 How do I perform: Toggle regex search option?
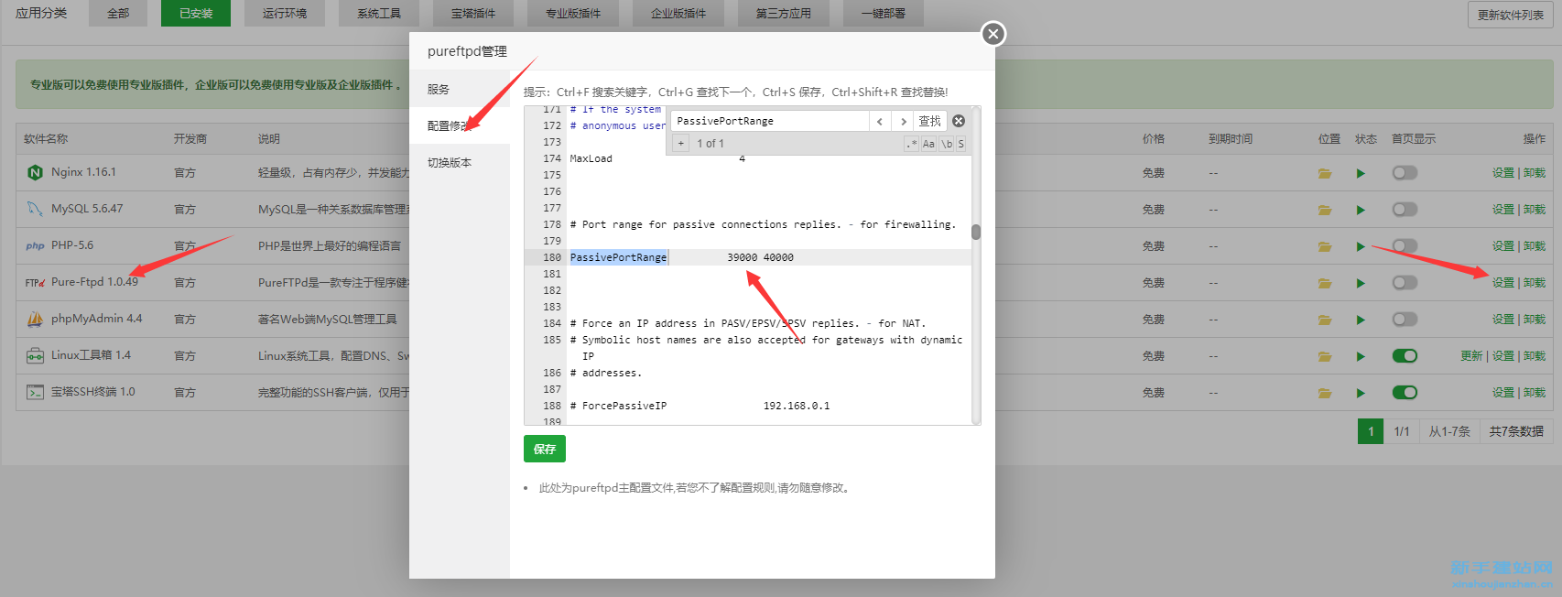click(x=911, y=144)
